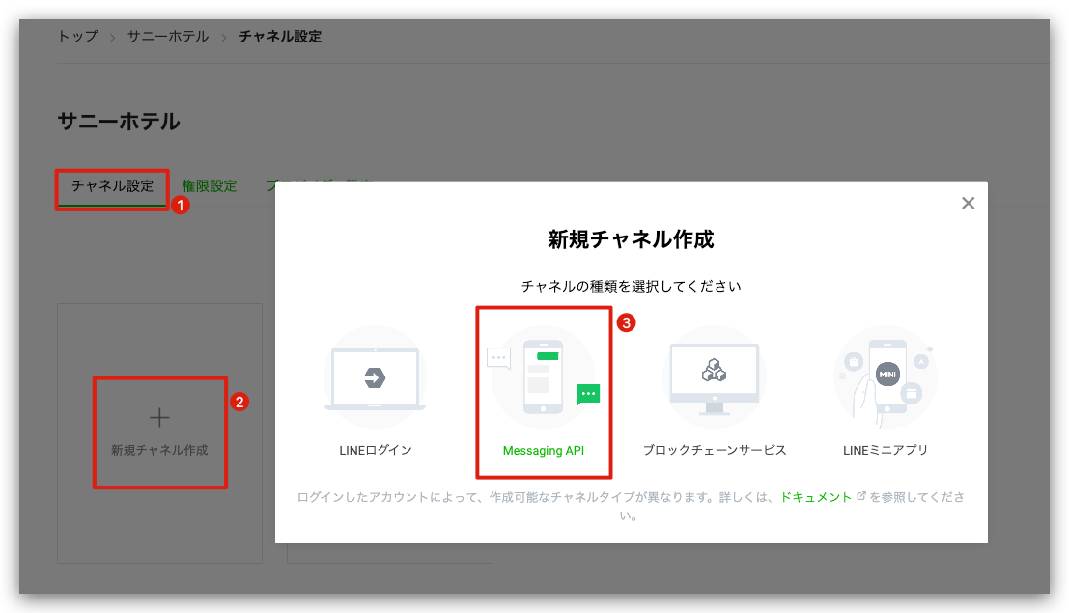Open サニーホテル breadcrumb link
This screenshot has height=613, width=1069.
(168, 36)
